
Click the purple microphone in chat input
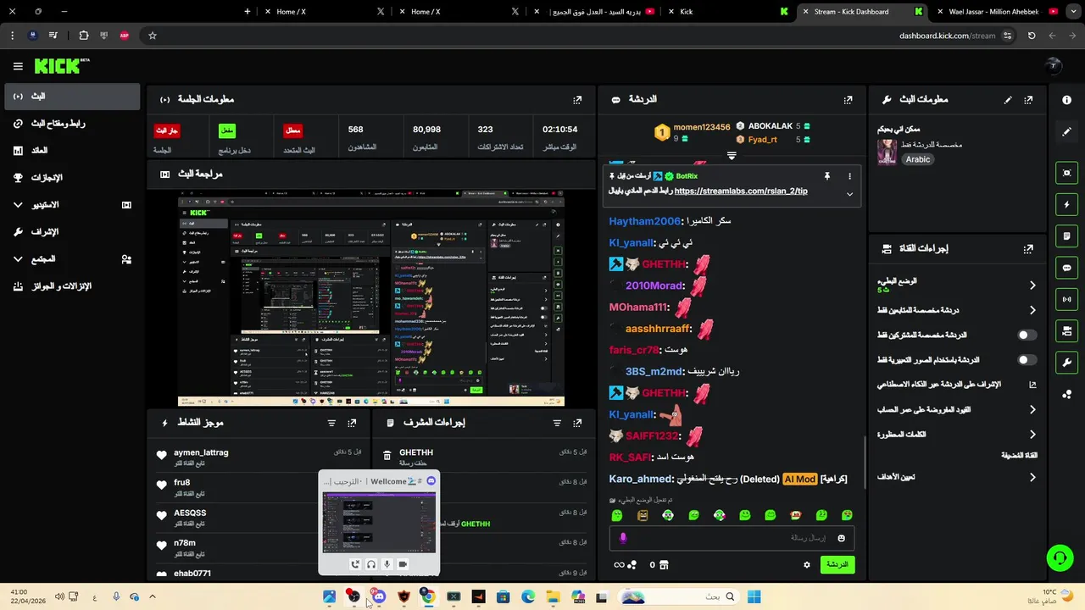click(623, 538)
